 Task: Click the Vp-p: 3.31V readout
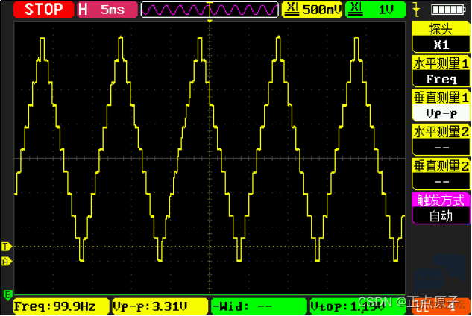pos(160,306)
